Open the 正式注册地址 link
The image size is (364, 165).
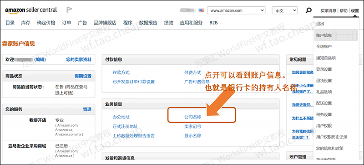126,126
